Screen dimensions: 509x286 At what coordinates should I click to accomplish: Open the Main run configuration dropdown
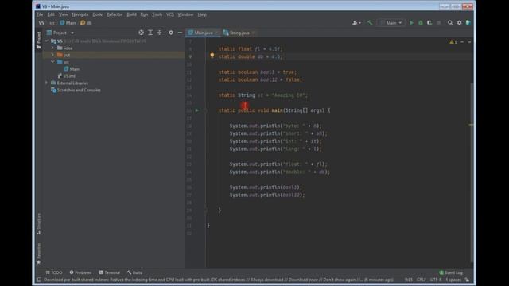point(391,23)
